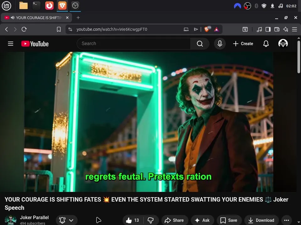Open the account avatar menu
Screen dimensions: 301x225
click(x=283, y=43)
